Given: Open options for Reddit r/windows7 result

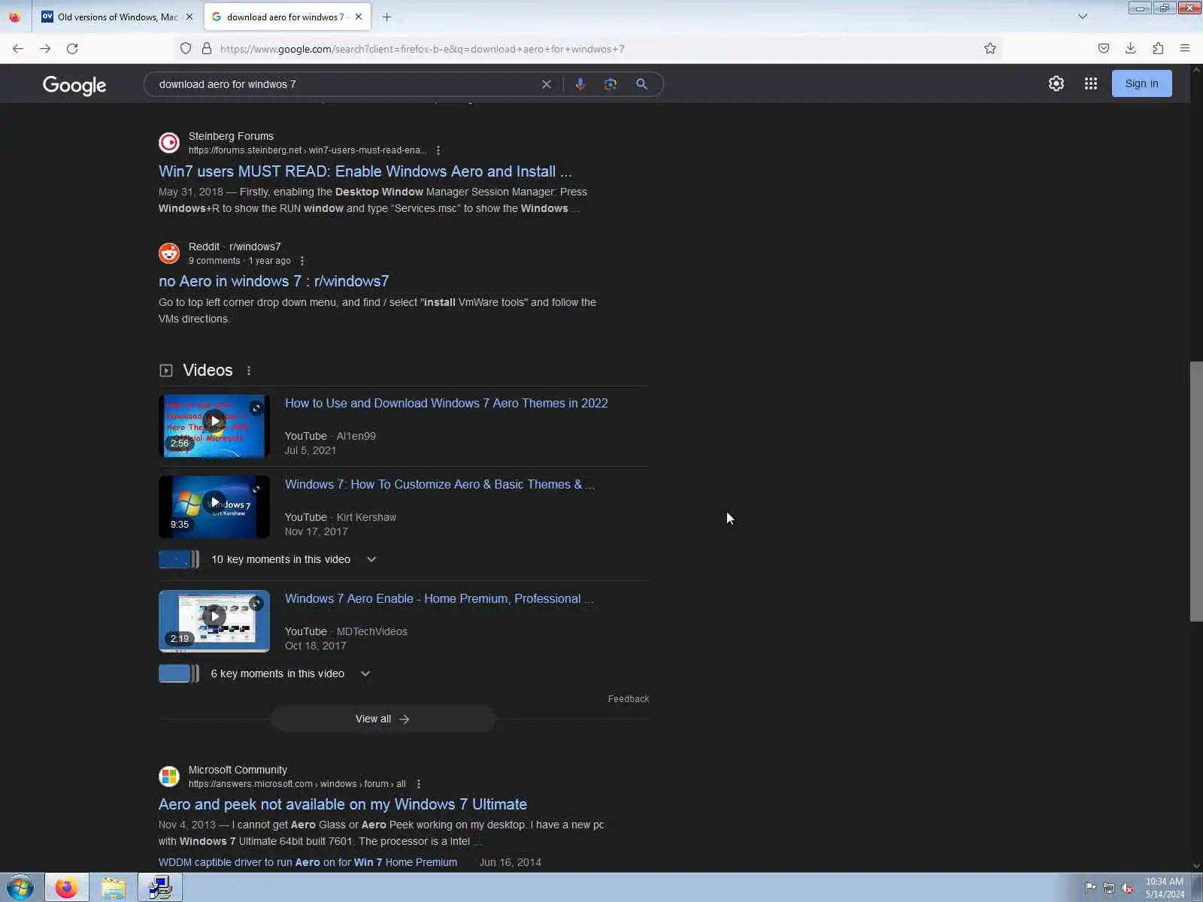Looking at the screenshot, I should [x=302, y=261].
